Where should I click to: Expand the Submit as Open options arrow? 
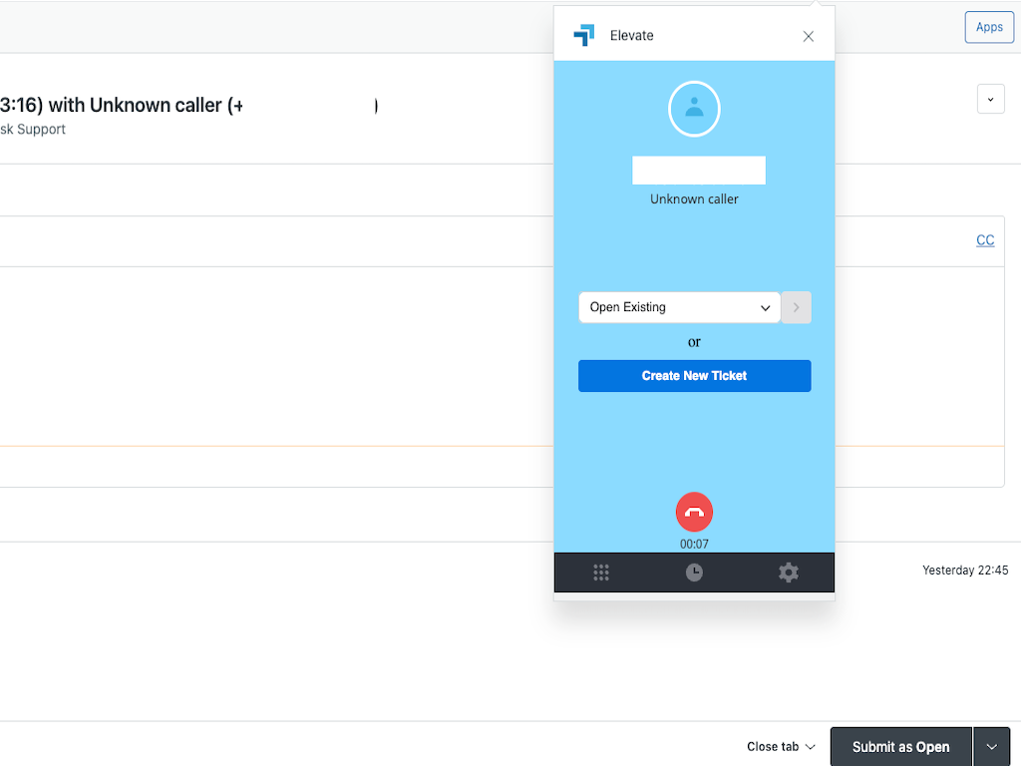click(x=991, y=746)
